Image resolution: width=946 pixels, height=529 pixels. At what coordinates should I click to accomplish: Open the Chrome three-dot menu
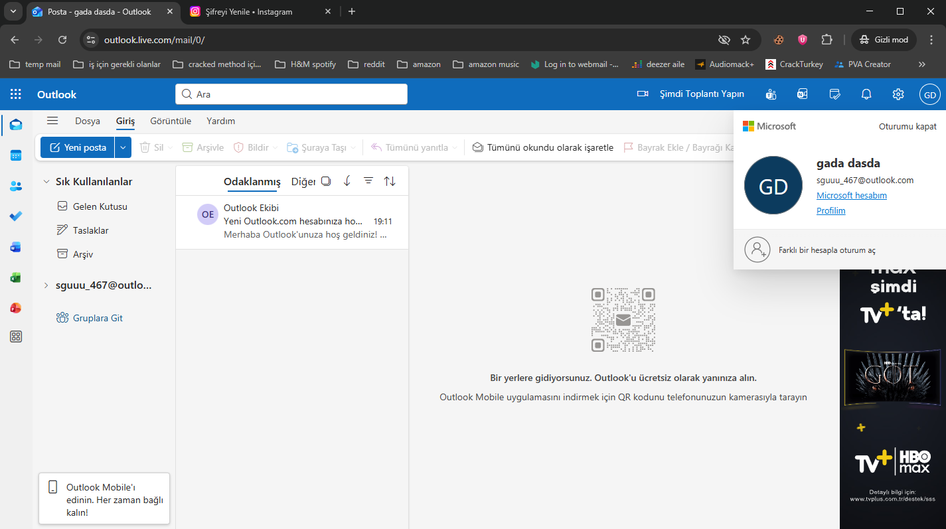pos(931,40)
